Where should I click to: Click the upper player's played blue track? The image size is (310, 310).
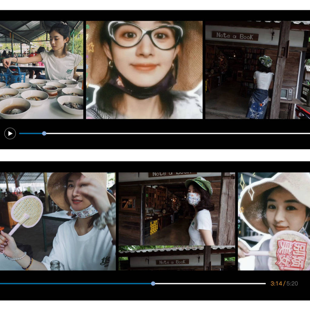31,133
